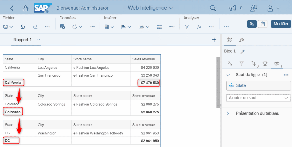Click the first Sales revenue header
This screenshot has width=292, height=147.
tap(145, 59)
